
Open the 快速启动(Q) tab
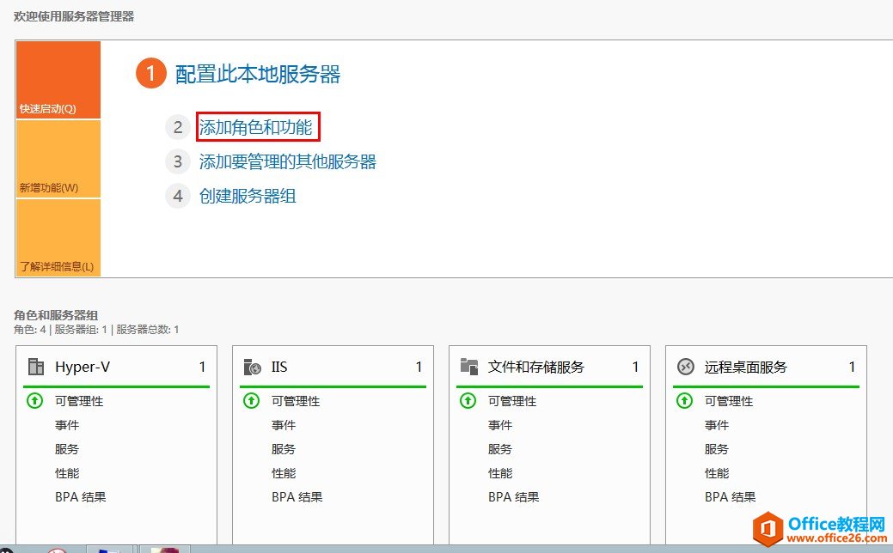coord(58,80)
